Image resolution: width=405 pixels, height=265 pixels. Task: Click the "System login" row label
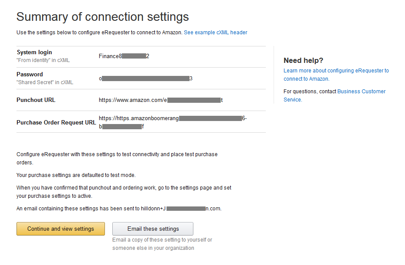[34, 52]
